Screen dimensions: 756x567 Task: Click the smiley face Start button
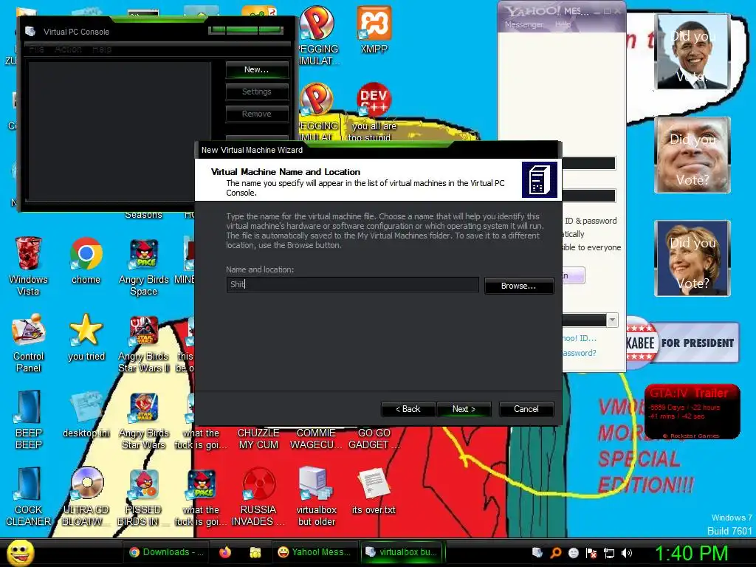pyautogui.click(x=20, y=553)
